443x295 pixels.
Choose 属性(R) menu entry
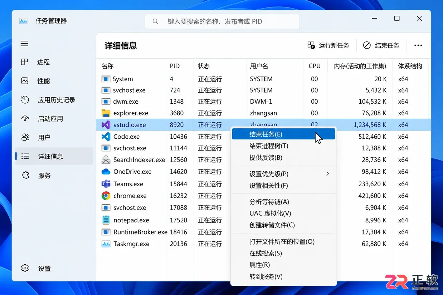(283, 265)
